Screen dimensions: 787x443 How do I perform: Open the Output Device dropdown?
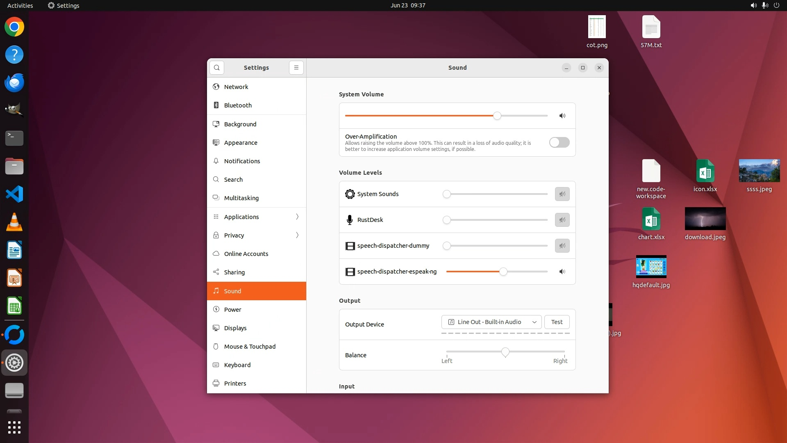tap(491, 322)
